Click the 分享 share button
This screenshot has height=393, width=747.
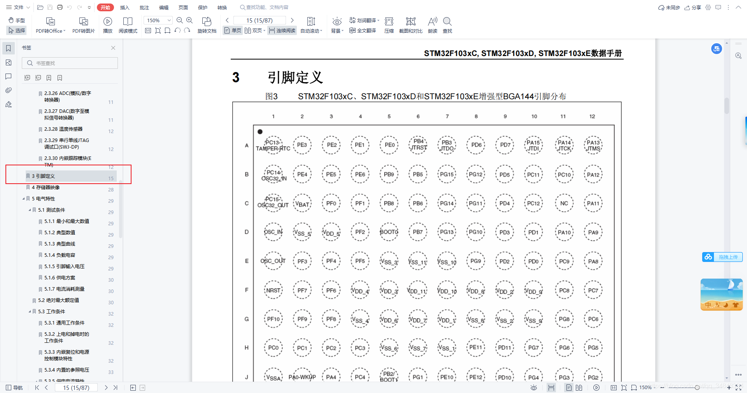coord(693,7)
